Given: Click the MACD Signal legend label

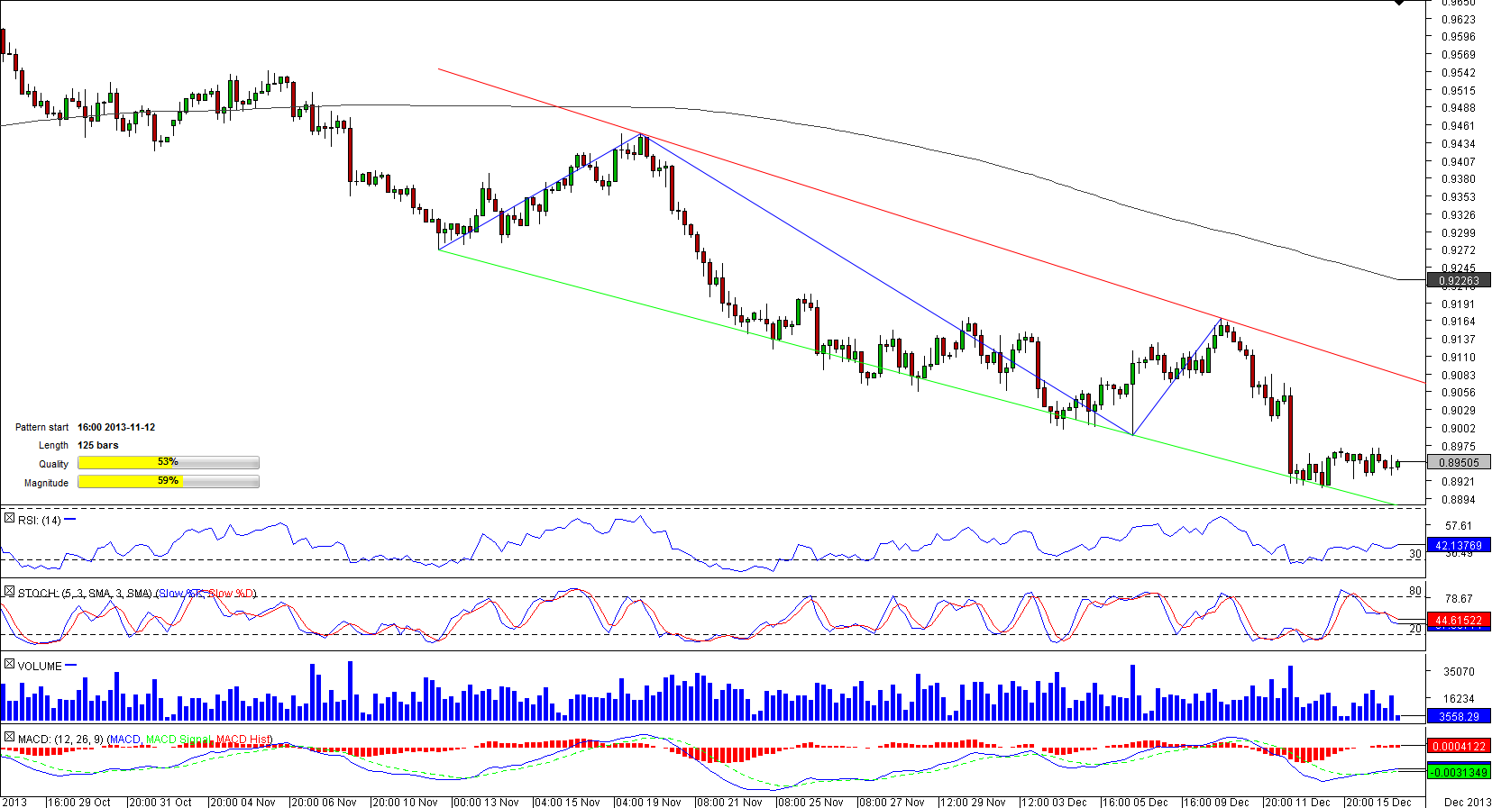Looking at the screenshot, I should coord(178,740).
